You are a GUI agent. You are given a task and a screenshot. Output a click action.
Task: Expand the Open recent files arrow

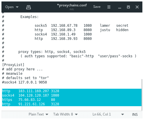[x=17, y=7]
